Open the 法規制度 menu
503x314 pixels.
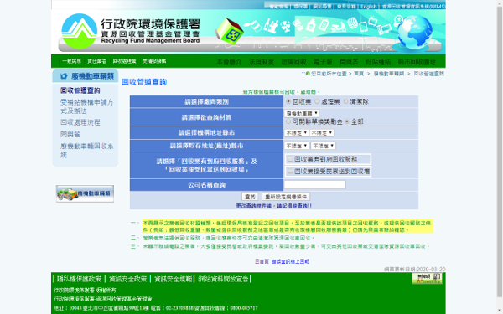coord(262,61)
